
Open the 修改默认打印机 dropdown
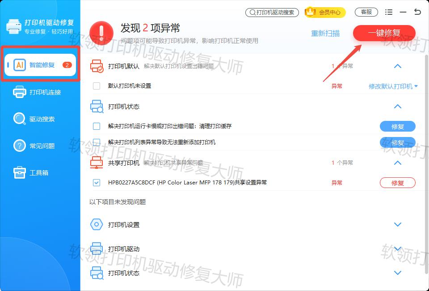[393, 86]
